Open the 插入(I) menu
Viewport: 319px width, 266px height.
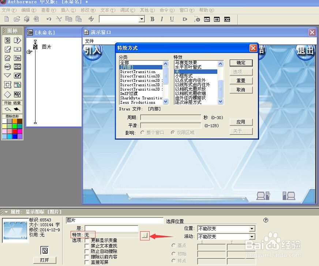[68, 10]
